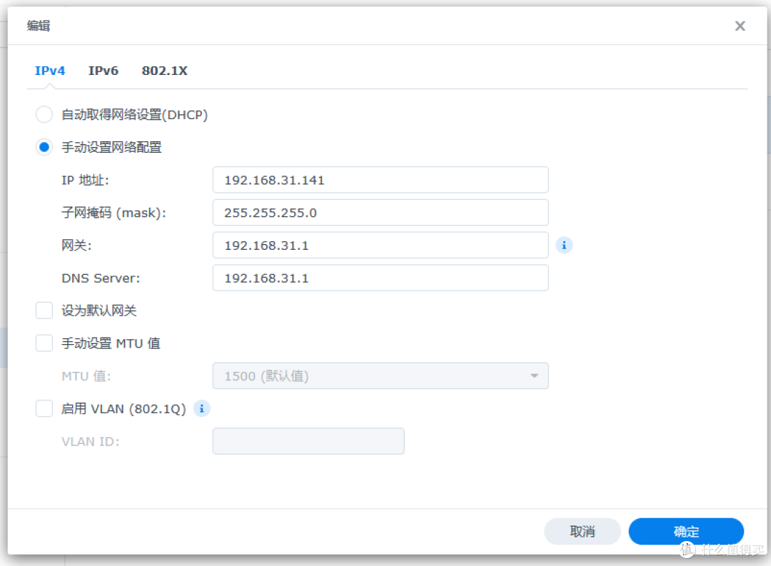Screen dimensions: 771x566
Task: Select the 自动取得网络设置(DHCP) radio option
Action: tap(44, 114)
